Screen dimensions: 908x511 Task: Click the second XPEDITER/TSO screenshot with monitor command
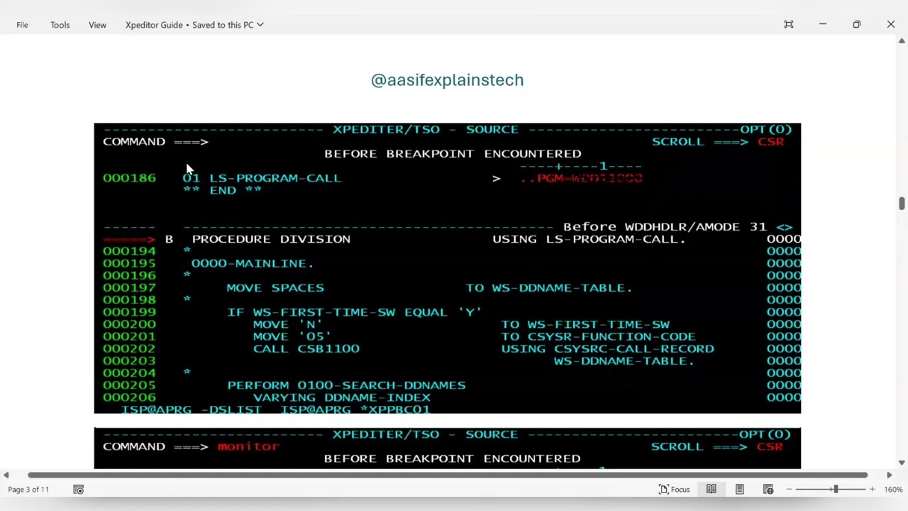click(x=448, y=449)
